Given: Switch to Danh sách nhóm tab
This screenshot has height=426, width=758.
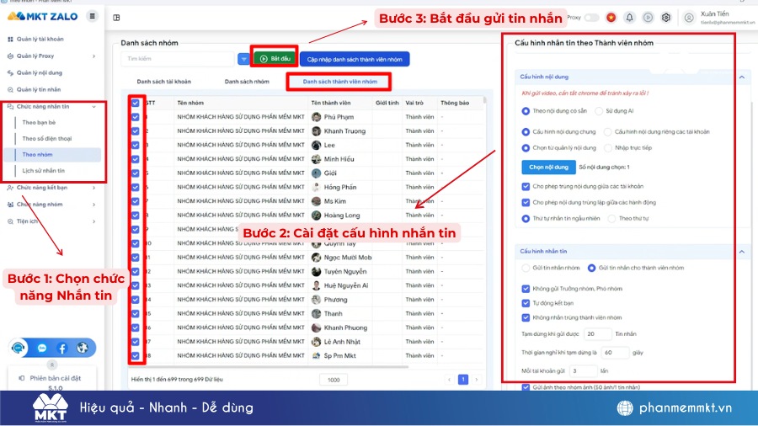Looking at the screenshot, I should (247, 82).
